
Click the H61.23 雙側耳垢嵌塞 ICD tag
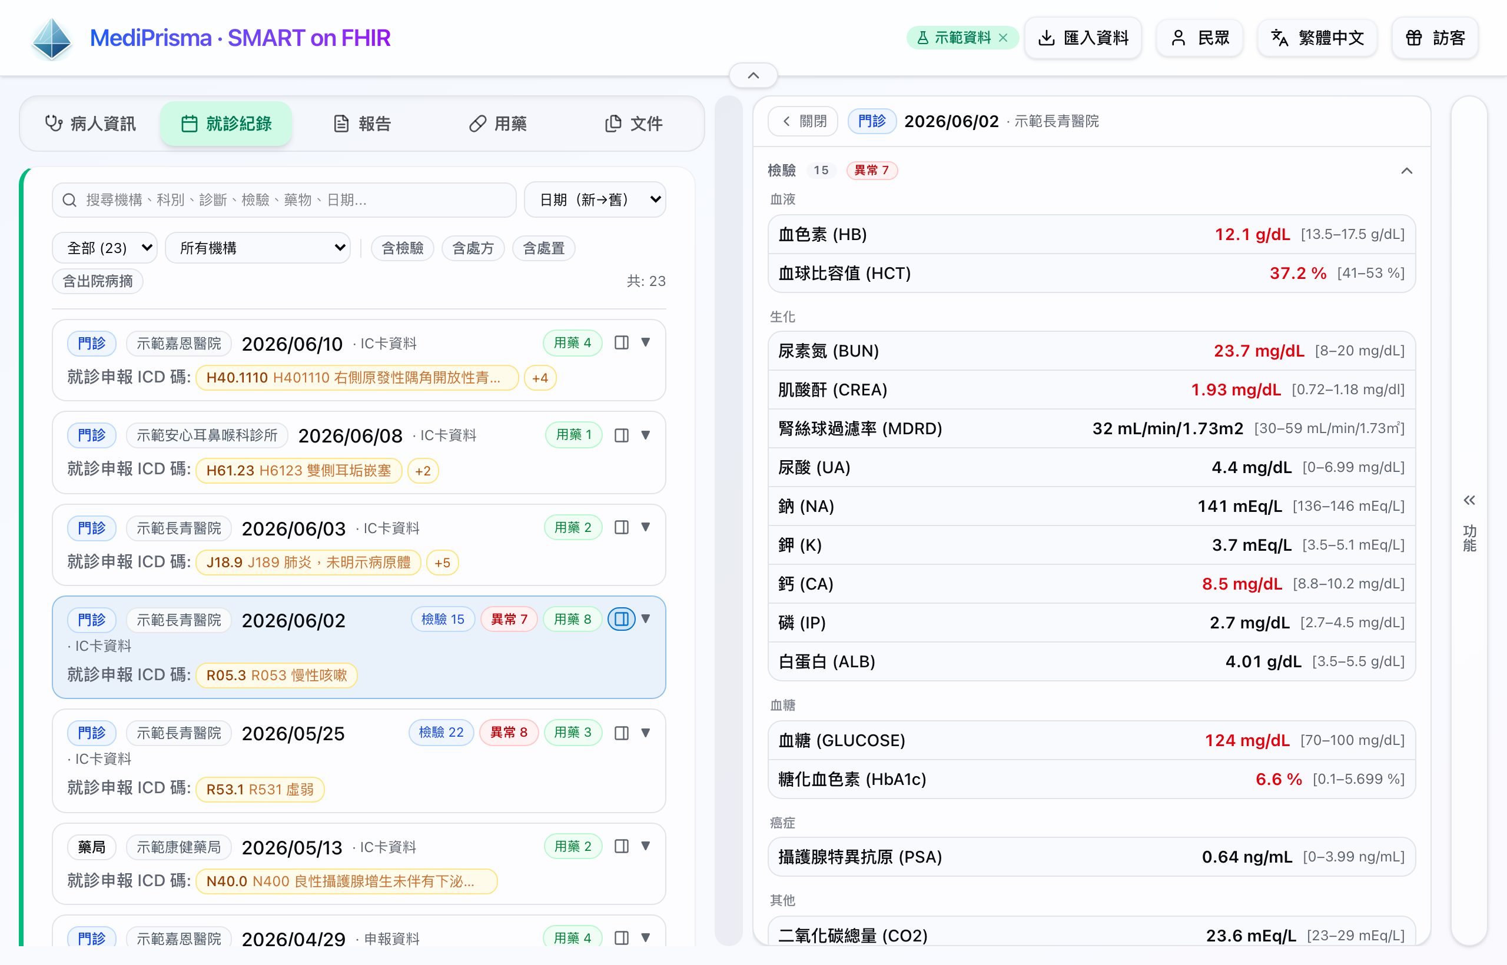(298, 471)
